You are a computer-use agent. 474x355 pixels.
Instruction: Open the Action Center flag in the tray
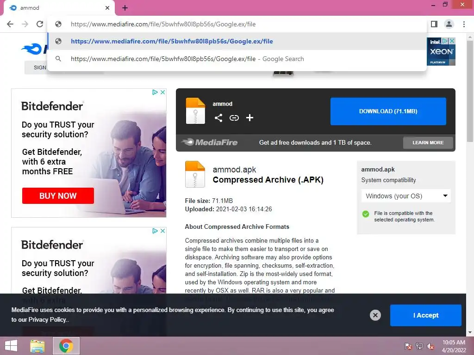(x=408, y=346)
